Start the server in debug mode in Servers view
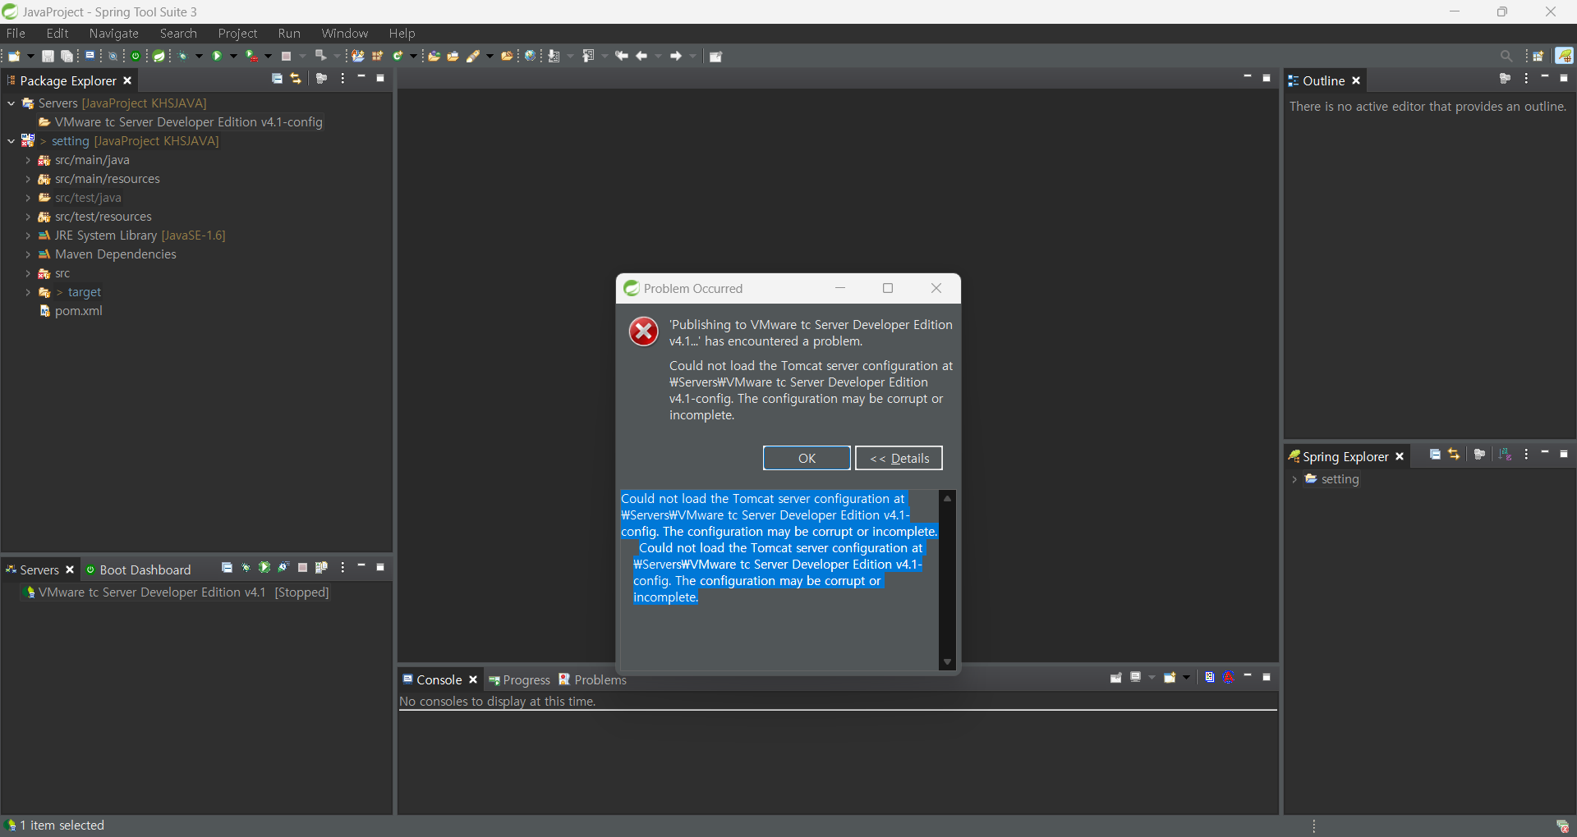This screenshot has height=837, width=1577. click(x=246, y=568)
